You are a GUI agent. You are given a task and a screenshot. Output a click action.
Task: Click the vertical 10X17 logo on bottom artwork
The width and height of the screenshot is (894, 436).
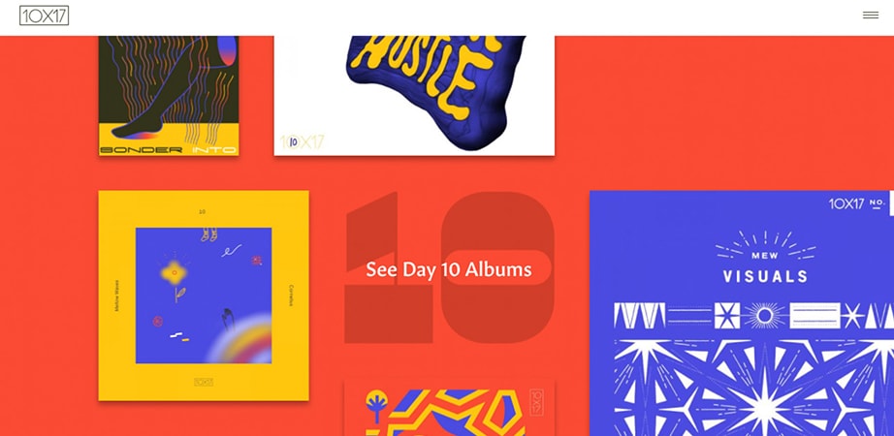point(536,402)
